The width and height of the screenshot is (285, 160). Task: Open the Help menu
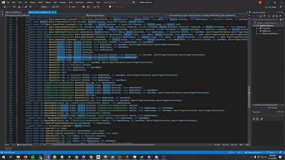[x=98, y=2]
